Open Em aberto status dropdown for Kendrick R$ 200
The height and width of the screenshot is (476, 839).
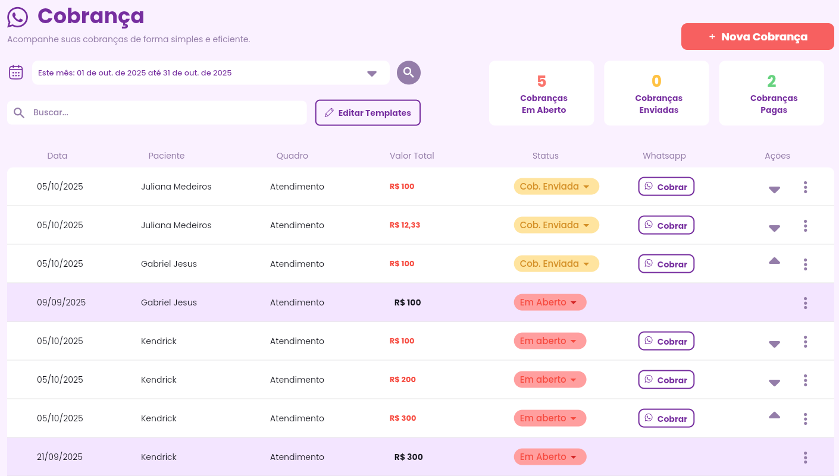(x=550, y=380)
